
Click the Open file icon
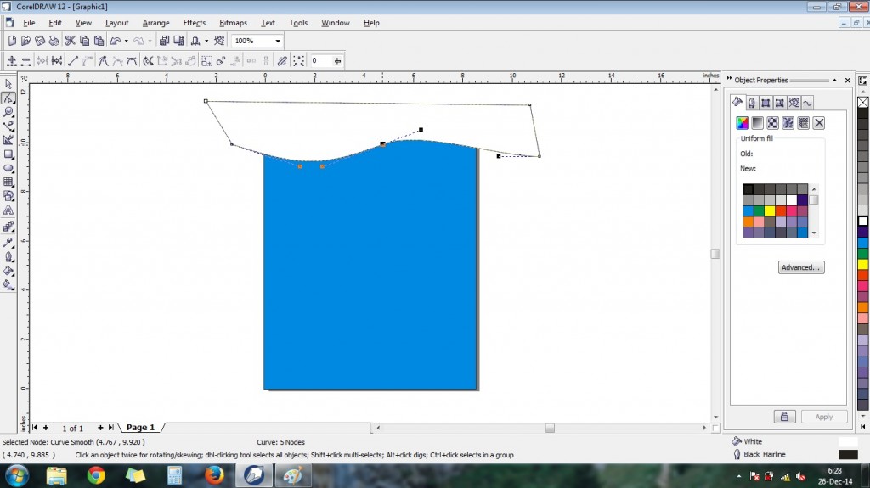click(26, 41)
